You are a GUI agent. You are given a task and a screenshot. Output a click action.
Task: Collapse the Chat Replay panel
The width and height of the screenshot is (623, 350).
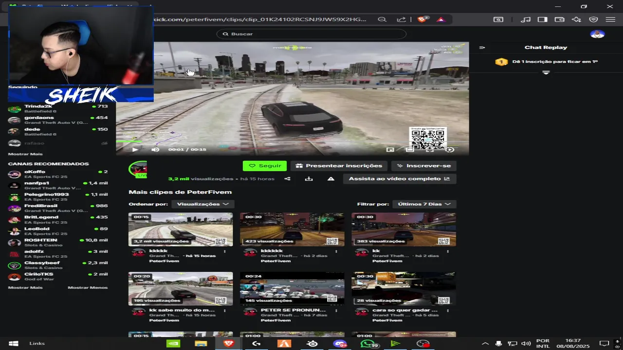(482, 48)
